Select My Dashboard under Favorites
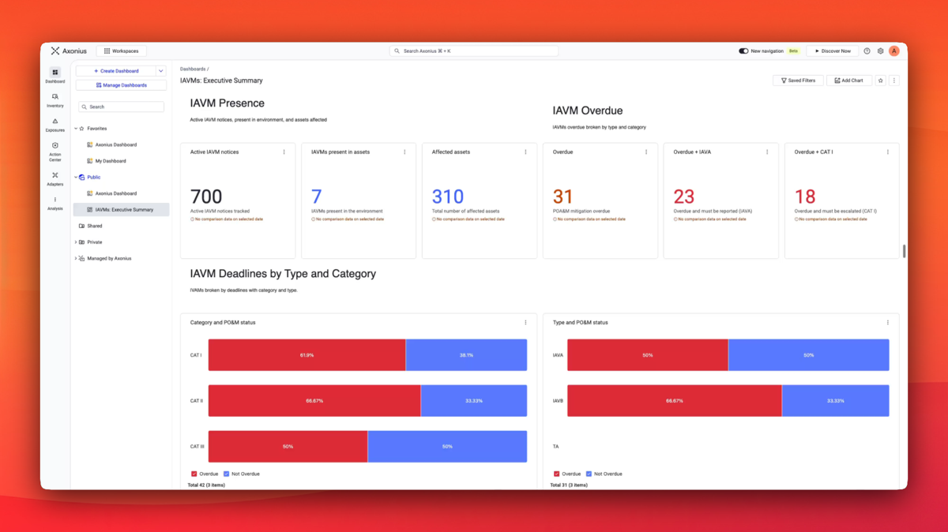This screenshot has width=948, height=532. click(110, 161)
